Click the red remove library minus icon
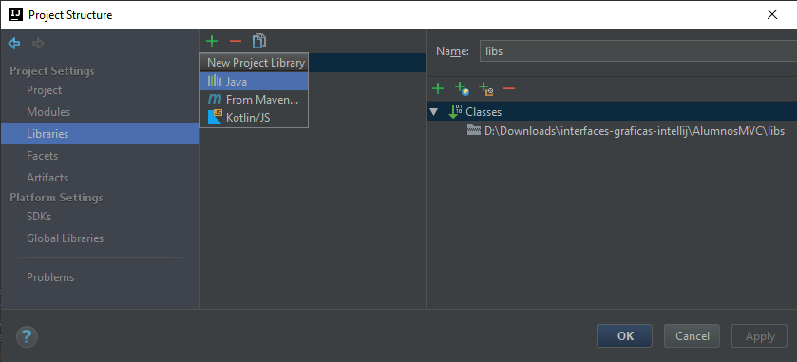Viewport: 797px width, 362px height. 236,41
